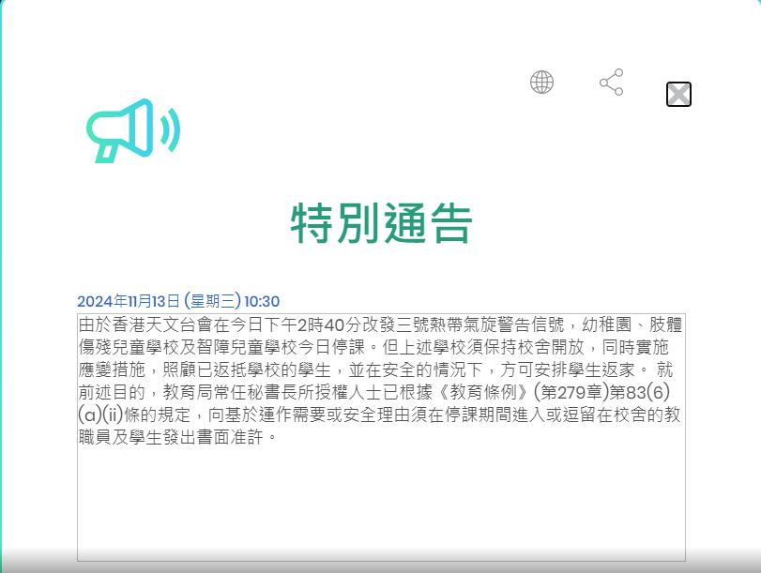
Task: Click inside the notice message text box
Action: [381, 438]
